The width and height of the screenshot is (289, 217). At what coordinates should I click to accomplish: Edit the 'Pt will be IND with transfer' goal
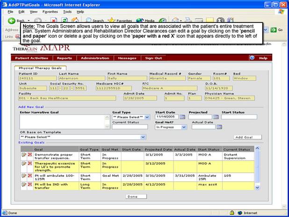(x=24, y=185)
